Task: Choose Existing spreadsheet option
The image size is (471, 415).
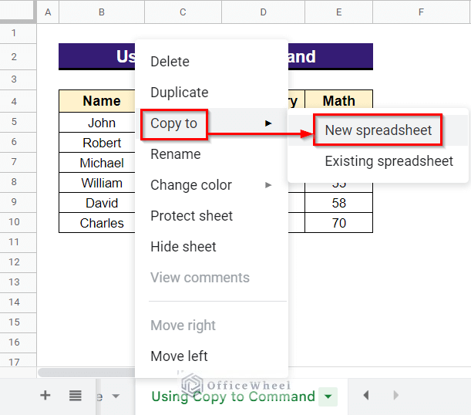Action: pos(389,161)
